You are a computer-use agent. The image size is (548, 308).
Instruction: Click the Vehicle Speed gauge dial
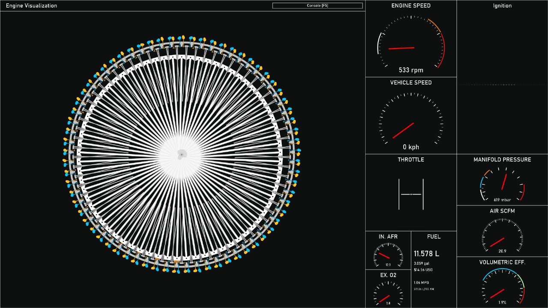tap(411, 123)
